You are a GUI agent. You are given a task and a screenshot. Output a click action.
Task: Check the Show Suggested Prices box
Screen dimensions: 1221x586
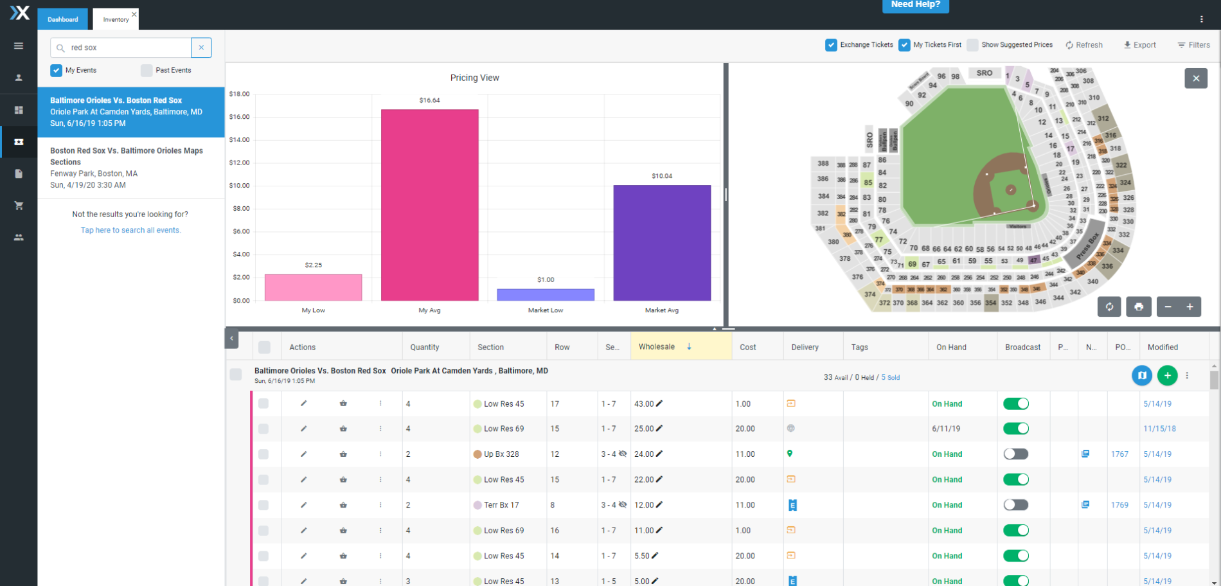[973, 45]
